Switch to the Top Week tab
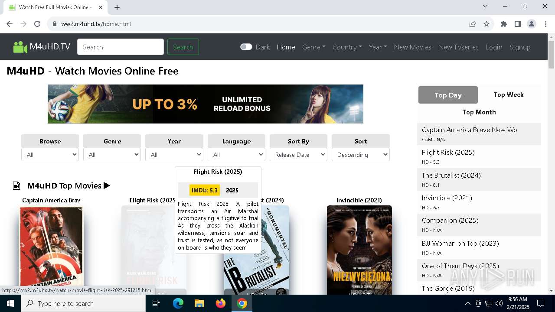Screen dimensions: 555x312 (509, 95)
